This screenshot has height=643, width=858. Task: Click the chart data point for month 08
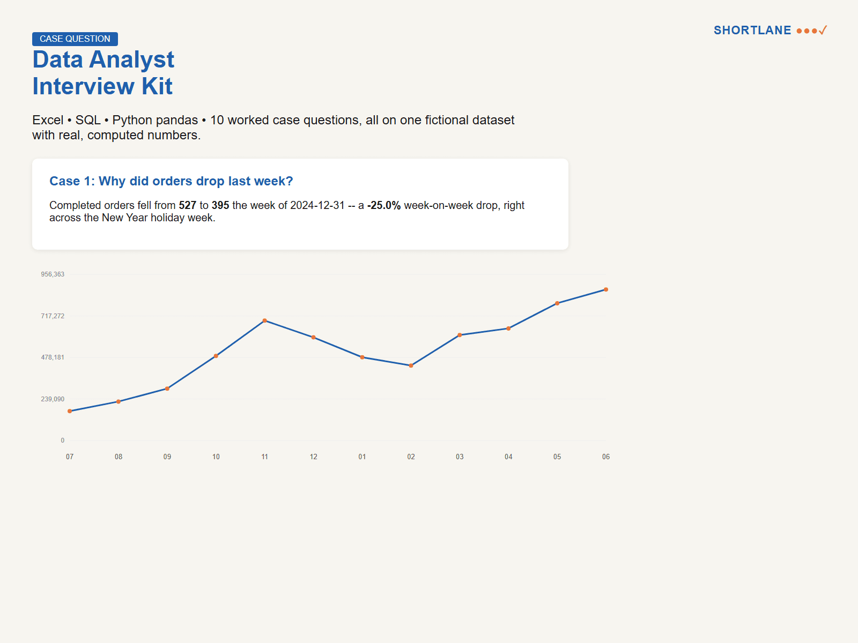[119, 401]
